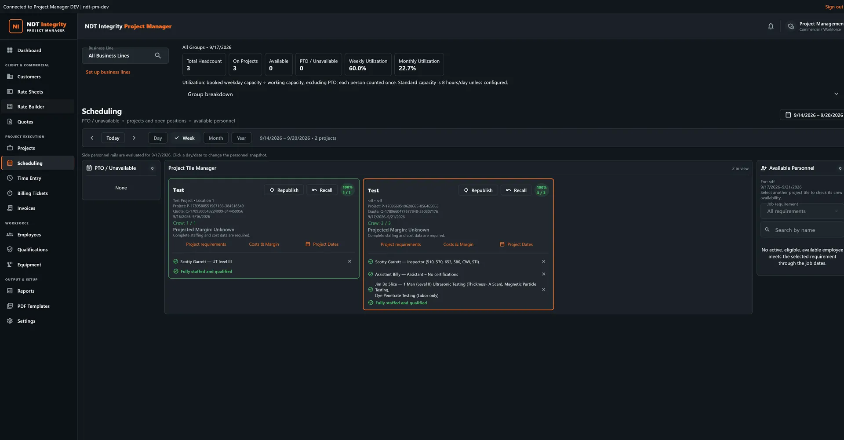Switch to Month view

click(216, 138)
